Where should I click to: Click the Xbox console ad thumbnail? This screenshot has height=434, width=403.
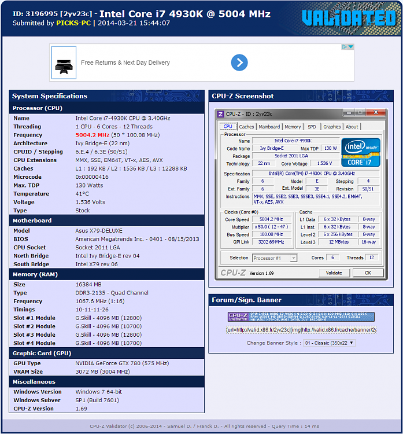pos(64,62)
